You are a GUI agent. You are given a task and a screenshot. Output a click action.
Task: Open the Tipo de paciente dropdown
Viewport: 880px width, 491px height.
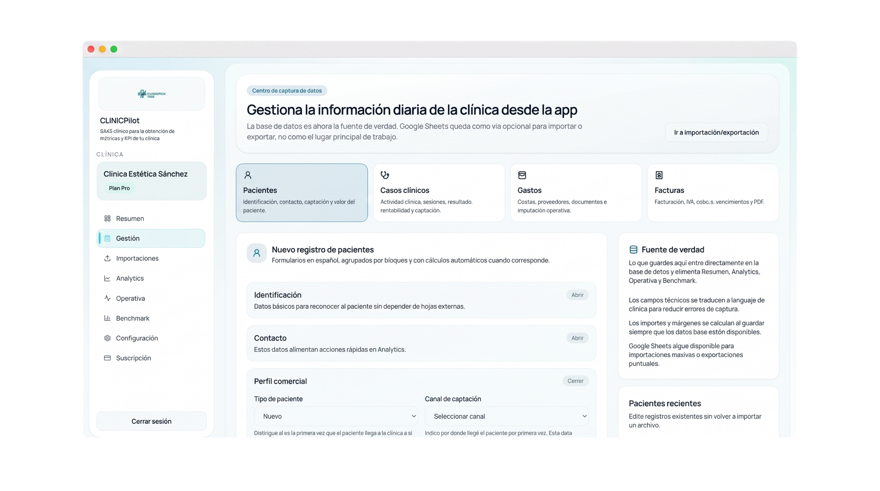click(x=336, y=416)
